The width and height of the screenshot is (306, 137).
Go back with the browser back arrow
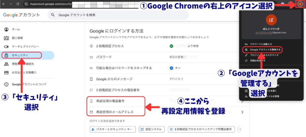click(4, 4)
